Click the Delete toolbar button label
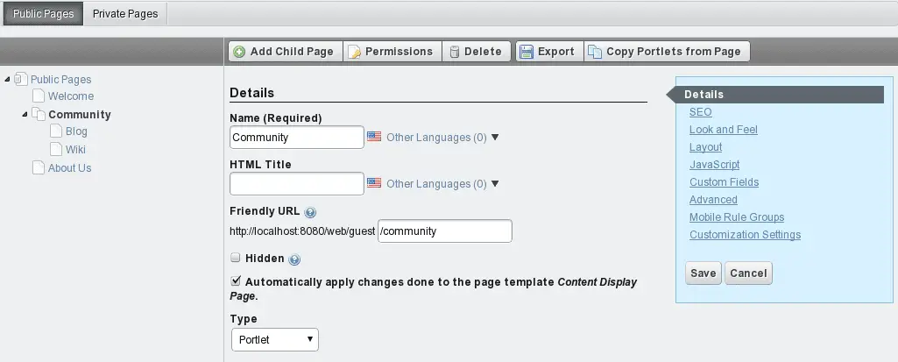Screen dimensions: 898x362 click(x=483, y=52)
